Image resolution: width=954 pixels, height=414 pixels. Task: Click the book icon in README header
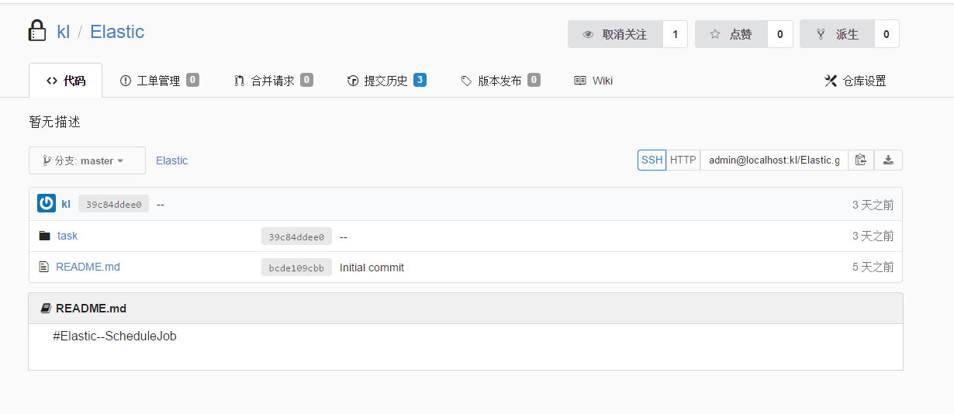click(46, 309)
